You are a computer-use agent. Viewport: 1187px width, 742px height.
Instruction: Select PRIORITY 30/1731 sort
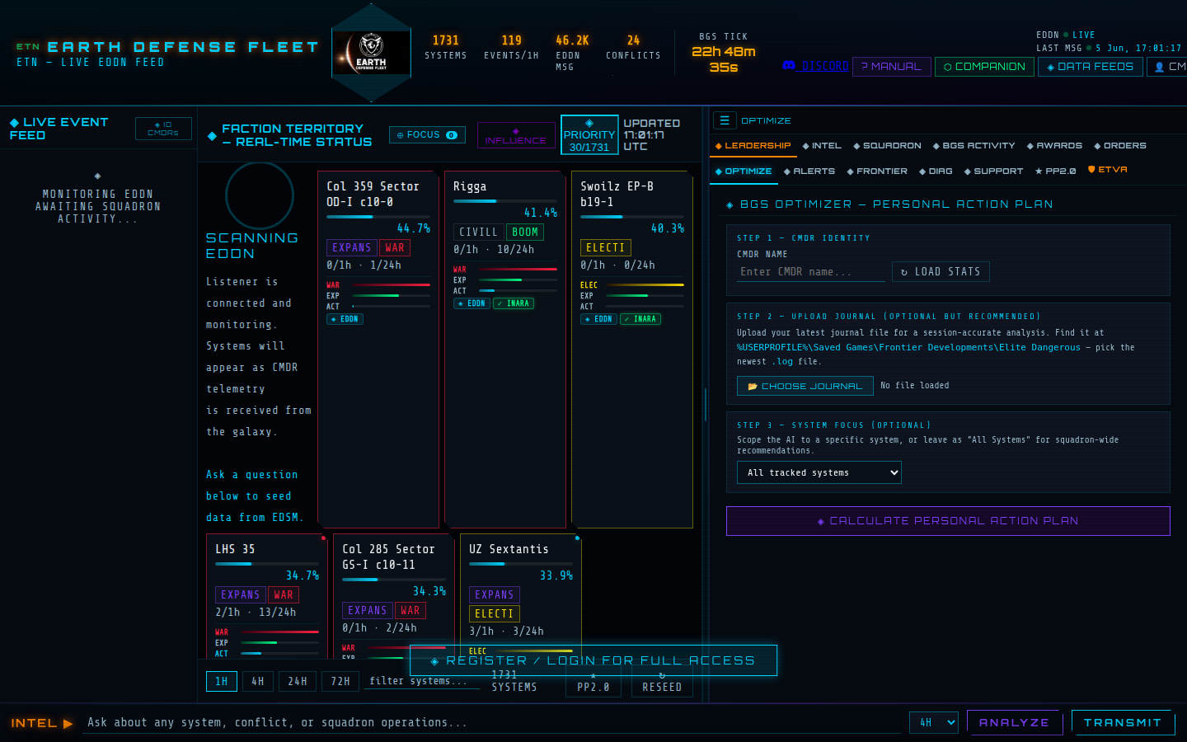tap(589, 135)
